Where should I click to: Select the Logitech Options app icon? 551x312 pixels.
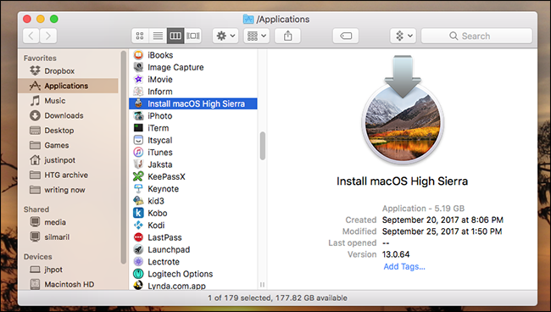click(138, 274)
